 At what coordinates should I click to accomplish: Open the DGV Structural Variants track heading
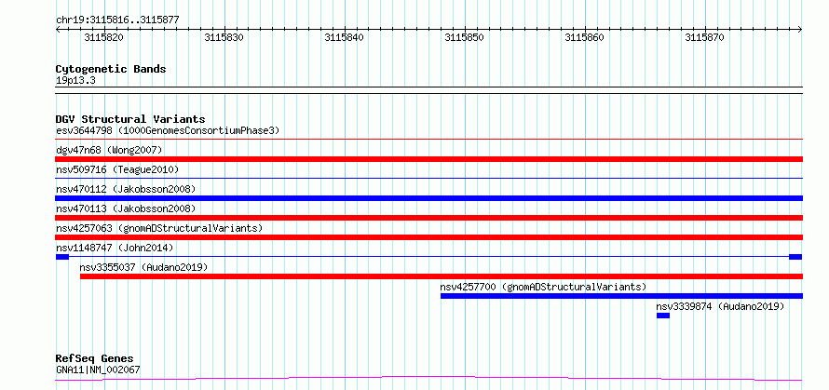pyautogui.click(x=130, y=119)
